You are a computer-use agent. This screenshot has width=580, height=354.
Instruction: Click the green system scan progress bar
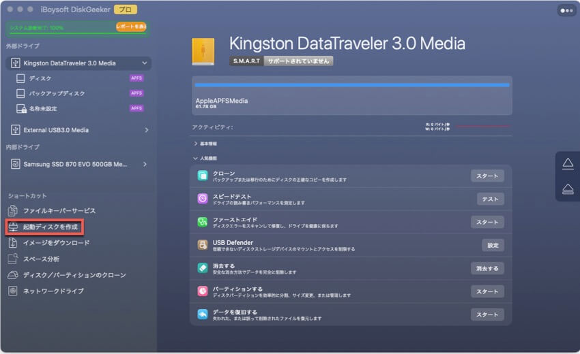pyautogui.click(x=78, y=33)
